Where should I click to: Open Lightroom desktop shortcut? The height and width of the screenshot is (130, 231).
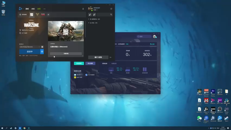coord(220,92)
